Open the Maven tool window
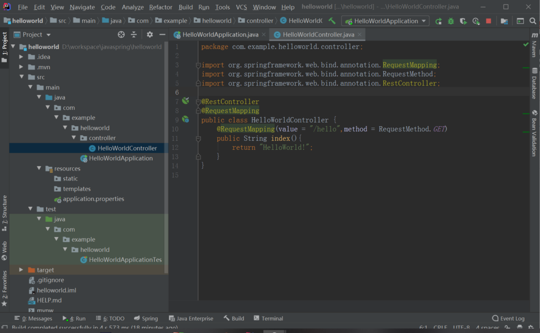Viewport: 540px width, 333px height. click(534, 45)
